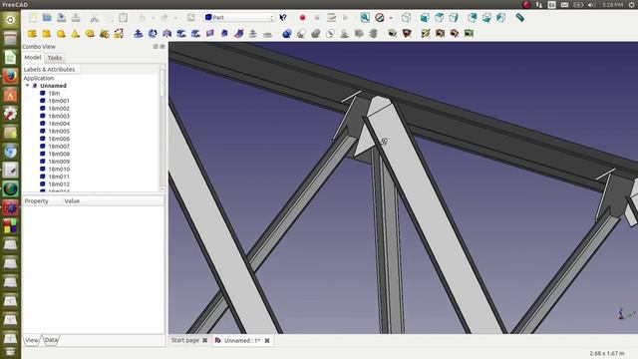Open the system volume indicator
Image resolution: width=638 pixels, height=359 pixels.
pos(591,5)
